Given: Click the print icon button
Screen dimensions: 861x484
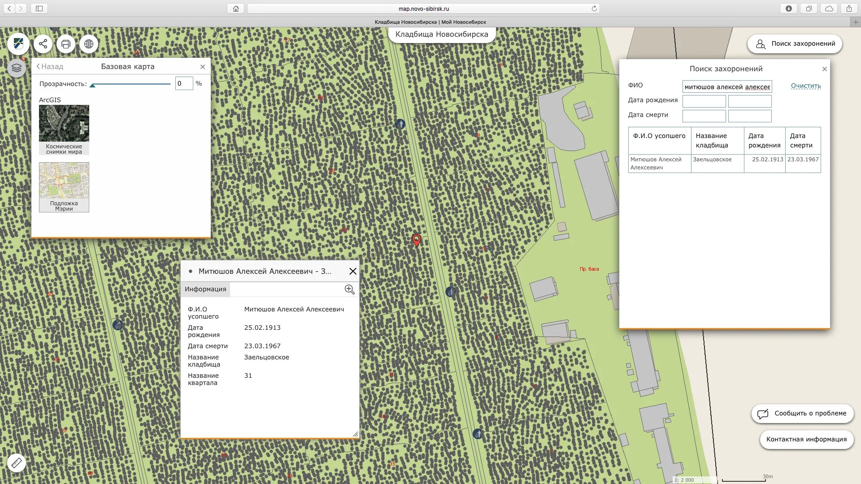Looking at the screenshot, I should point(66,44).
